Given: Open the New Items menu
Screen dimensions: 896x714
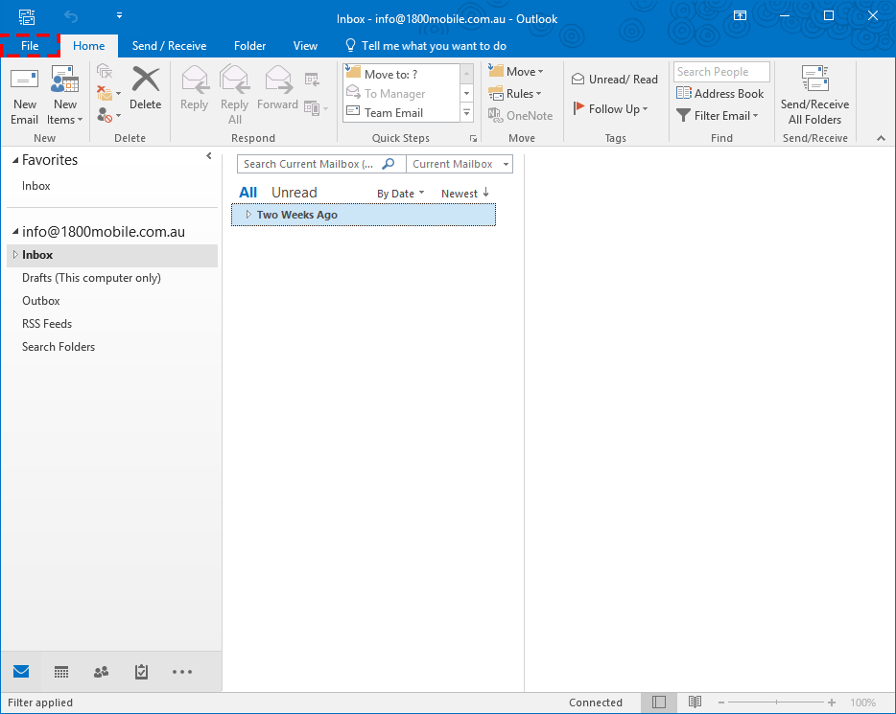Looking at the screenshot, I should click(64, 95).
